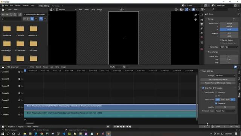Click the preview zoom magnifier gizmo
The width and height of the screenshot is (241, 136).
pos(195,15)
